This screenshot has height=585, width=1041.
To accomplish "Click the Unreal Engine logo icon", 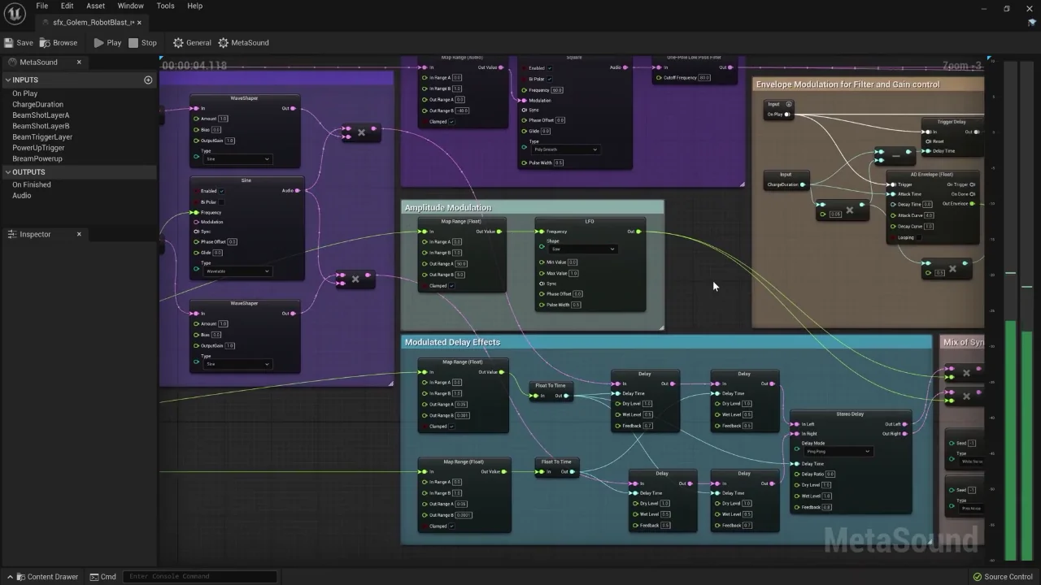I will click(14, 14).
